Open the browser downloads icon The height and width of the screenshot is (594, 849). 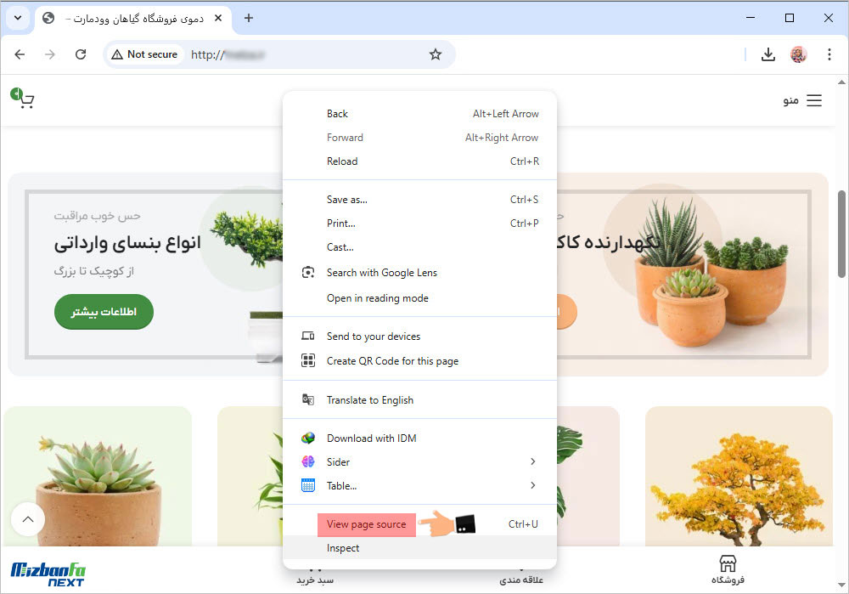(x=768, y=54)
